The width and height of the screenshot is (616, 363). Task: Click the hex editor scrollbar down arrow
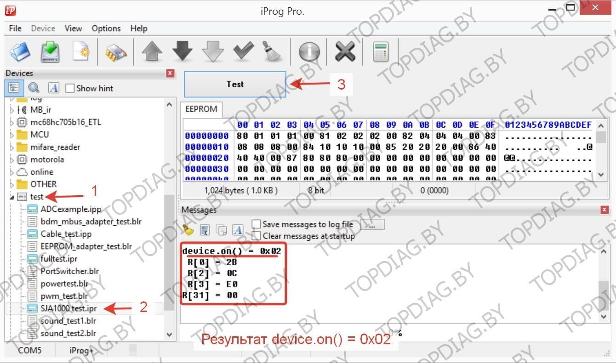(601, 174)
